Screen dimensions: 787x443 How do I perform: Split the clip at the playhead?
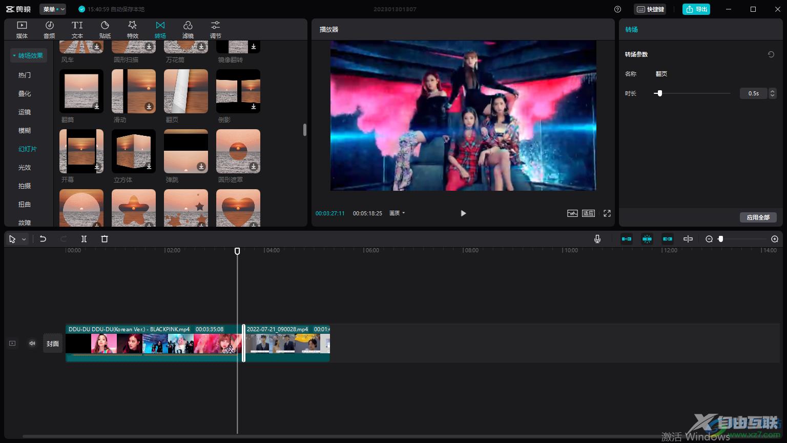click(84, 239)
